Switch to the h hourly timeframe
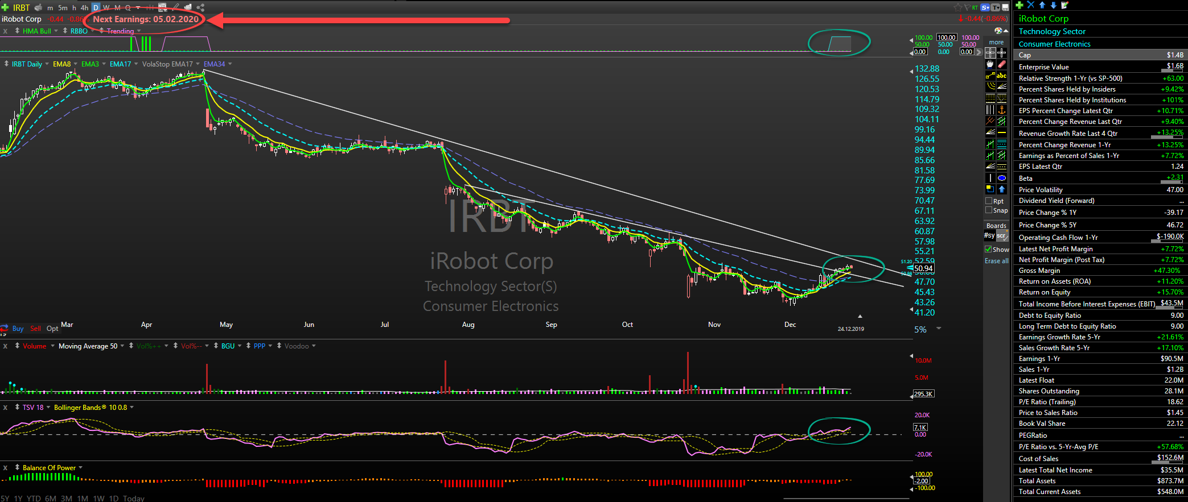 click(74, 7)
